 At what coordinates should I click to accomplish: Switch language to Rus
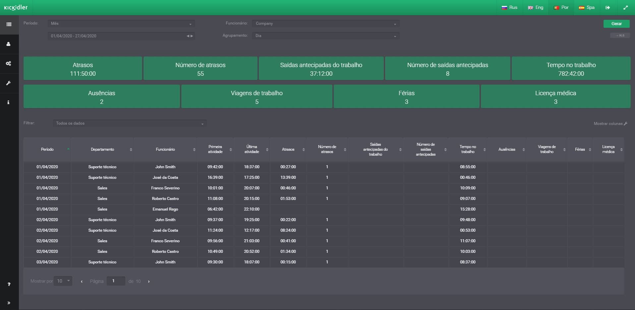[509, 8]
